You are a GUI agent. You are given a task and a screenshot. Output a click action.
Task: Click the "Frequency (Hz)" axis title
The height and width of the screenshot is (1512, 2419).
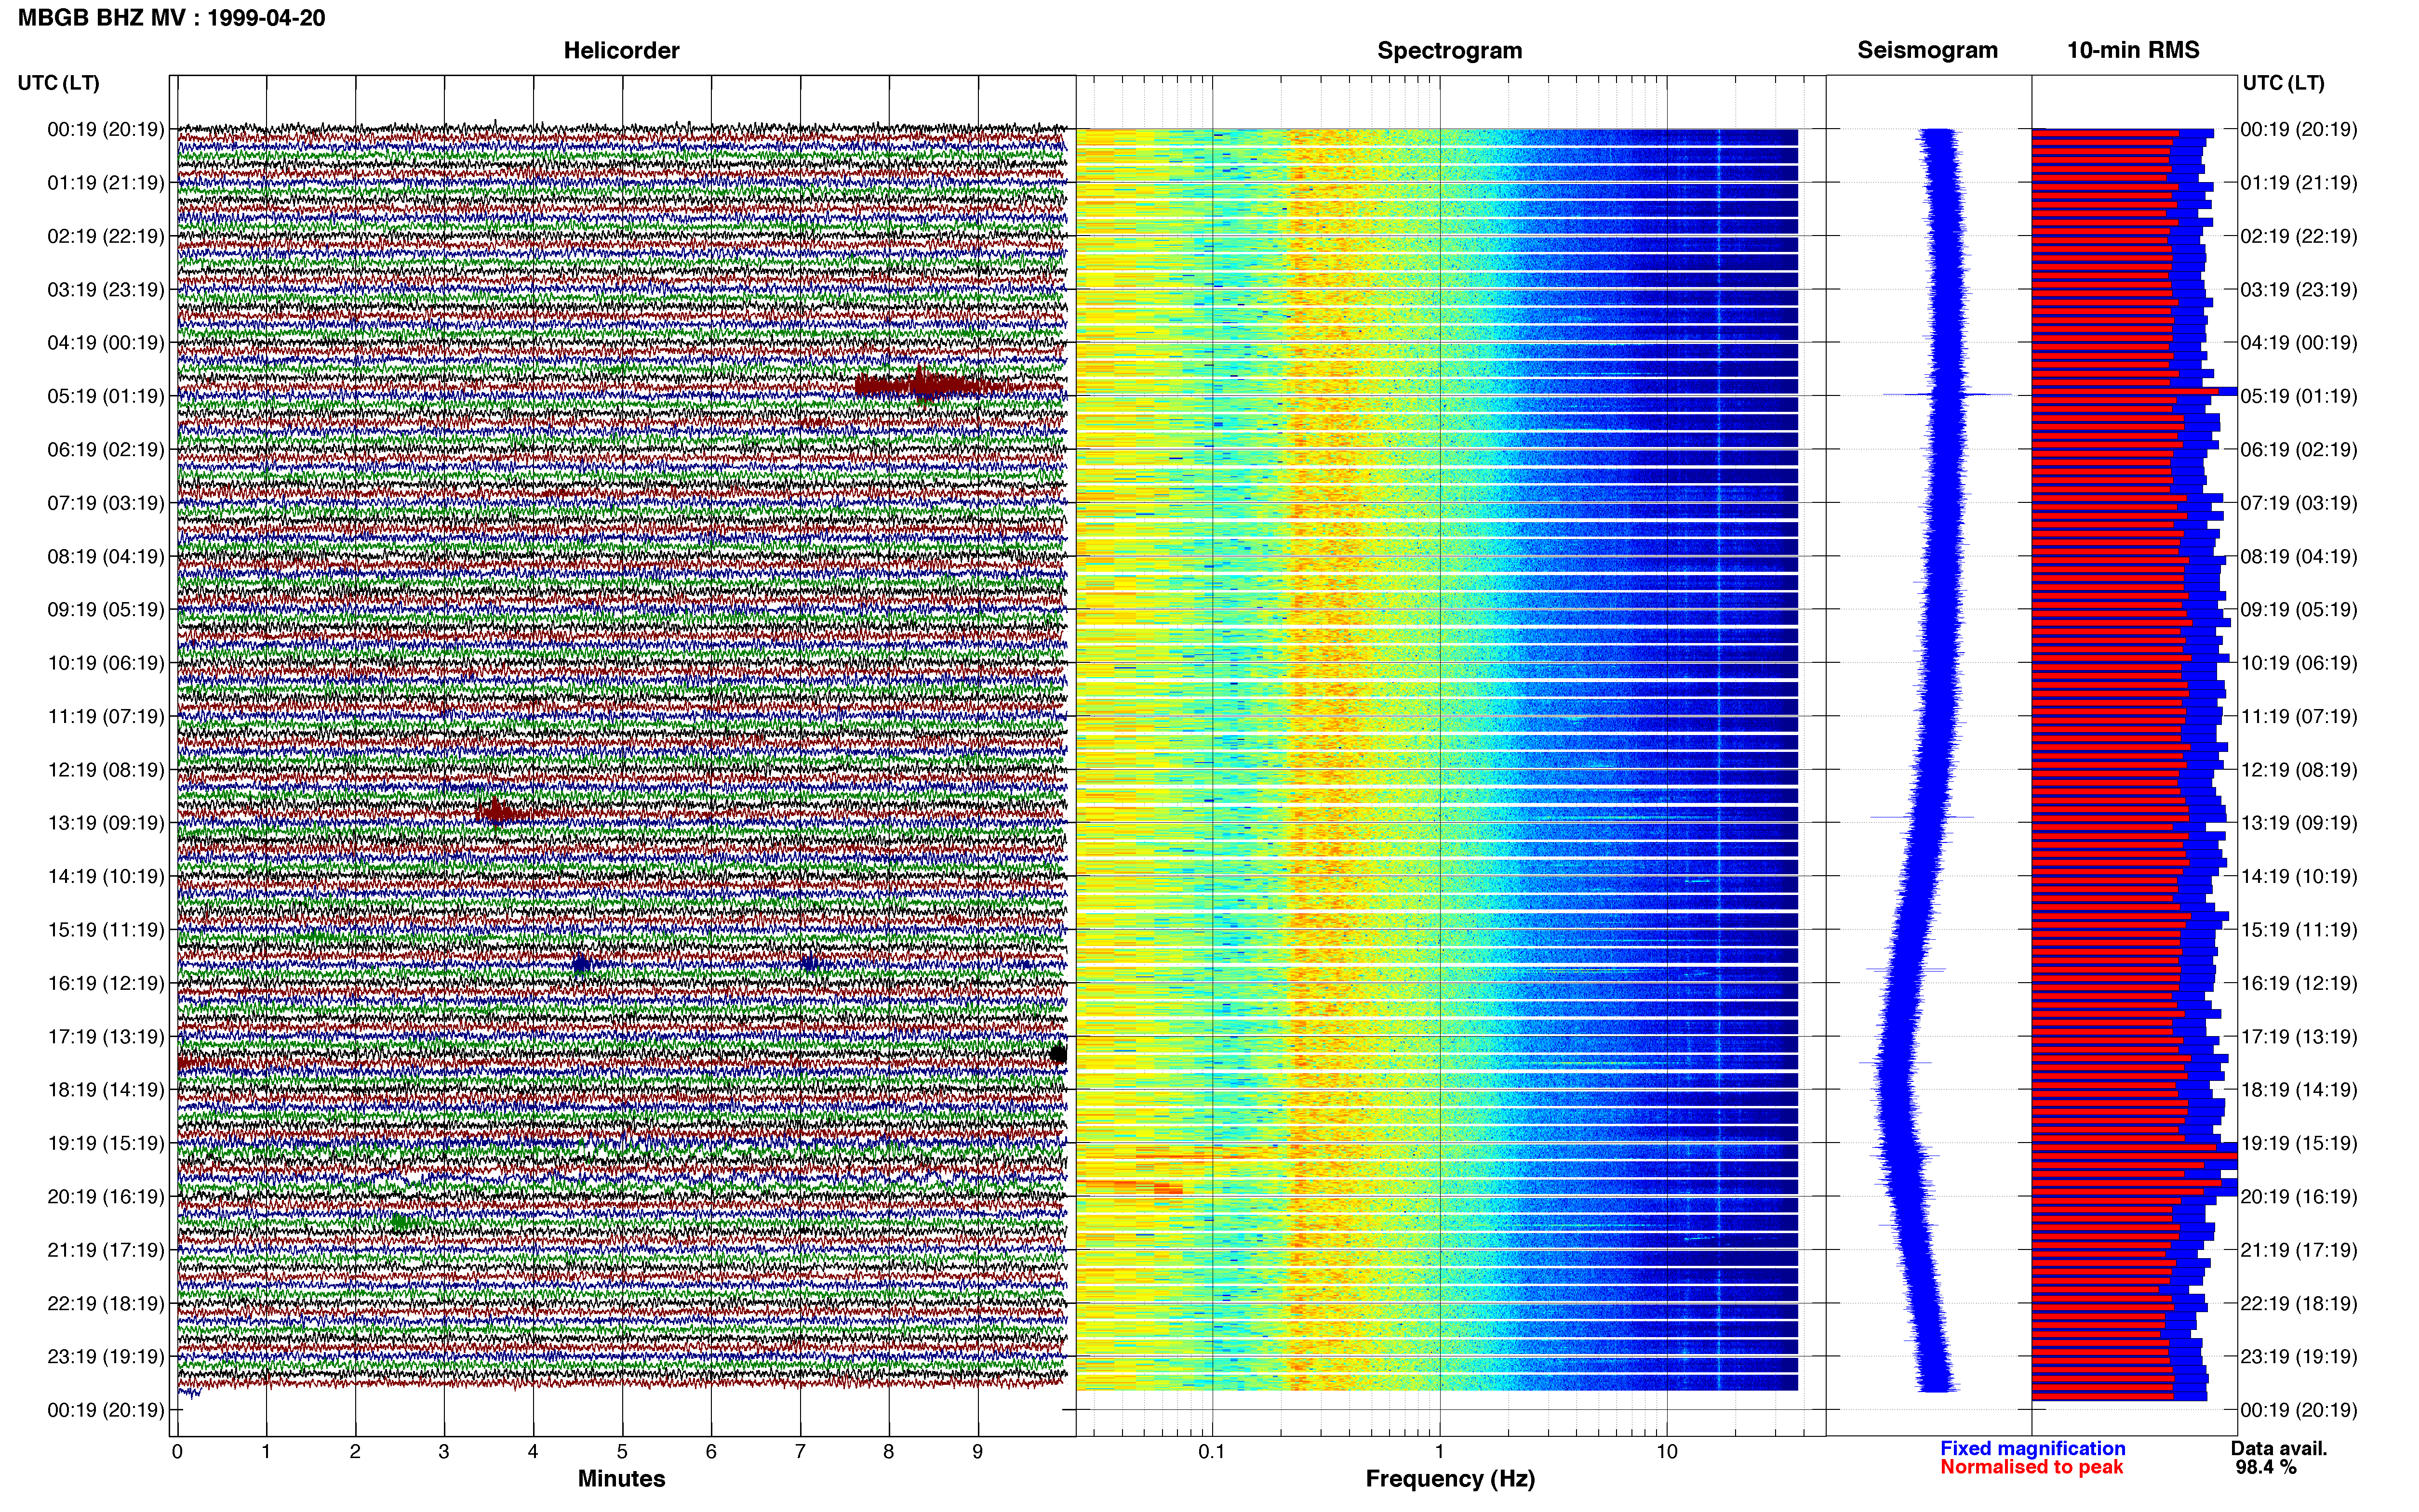[x=1450, y=1479]
